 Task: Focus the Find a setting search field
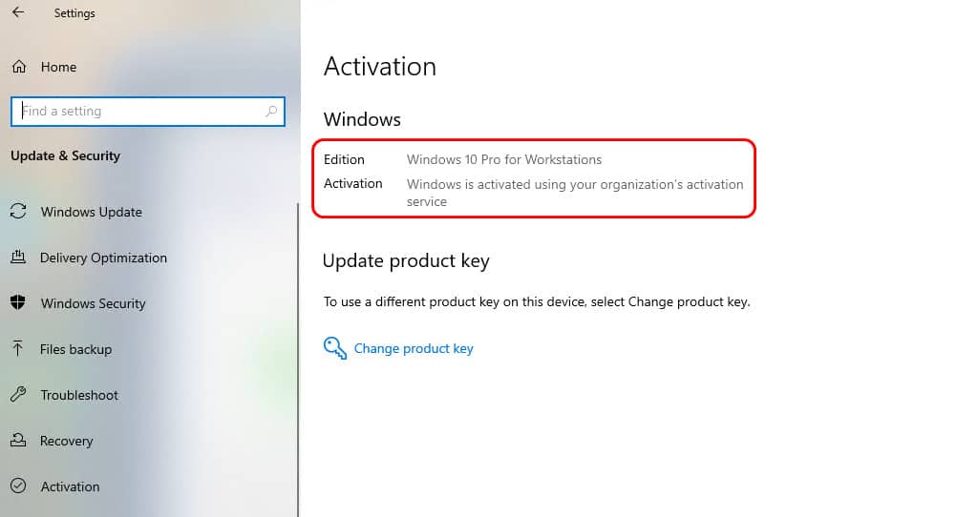[x=148, y=112]
